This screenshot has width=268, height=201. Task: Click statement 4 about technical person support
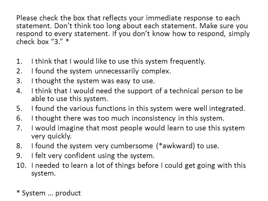(x=137, y=95)
